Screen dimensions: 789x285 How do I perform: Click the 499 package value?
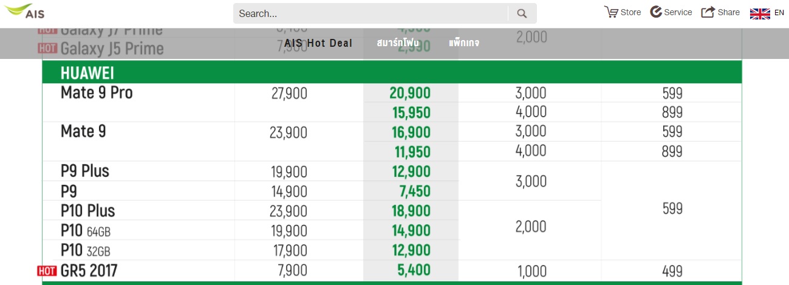pyautogui.click(x=672, y=272)
